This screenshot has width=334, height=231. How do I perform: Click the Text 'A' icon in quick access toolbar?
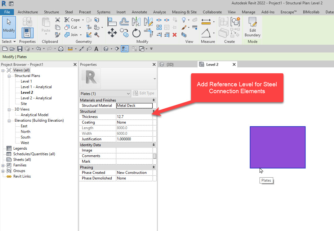click(x=96, y=49)
